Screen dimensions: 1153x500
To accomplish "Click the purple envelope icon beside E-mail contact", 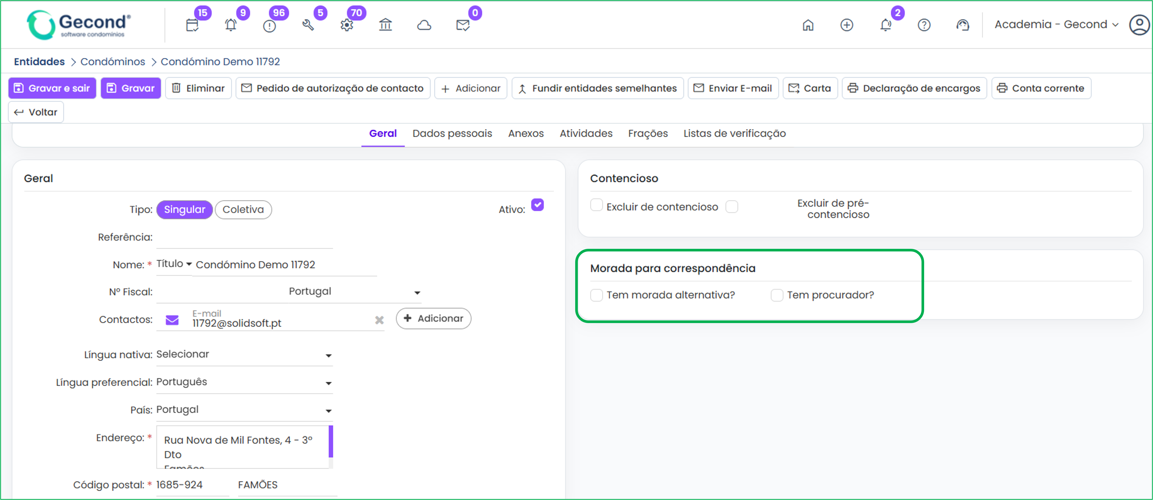I will click(x=172, y=320).
